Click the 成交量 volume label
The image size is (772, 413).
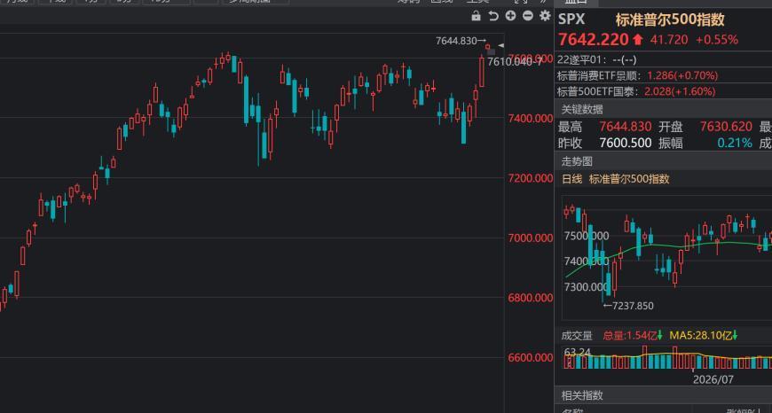coord(577,336)
